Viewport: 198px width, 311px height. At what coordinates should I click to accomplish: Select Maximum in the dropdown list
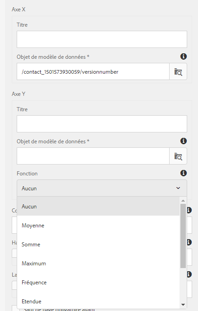click(98, 264)
